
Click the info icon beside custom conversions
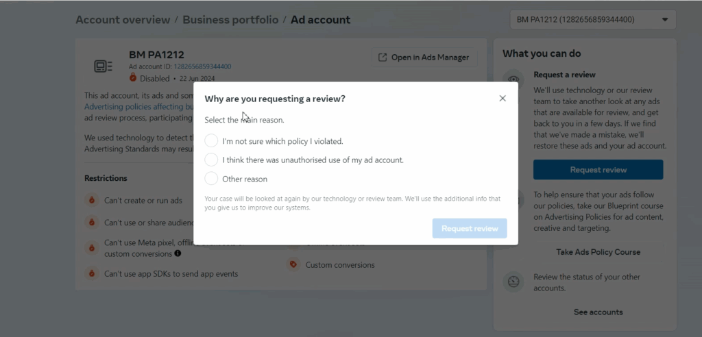pos(178,253)
